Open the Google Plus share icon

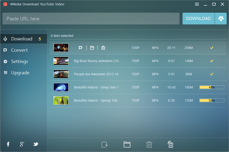click(22, 144)
